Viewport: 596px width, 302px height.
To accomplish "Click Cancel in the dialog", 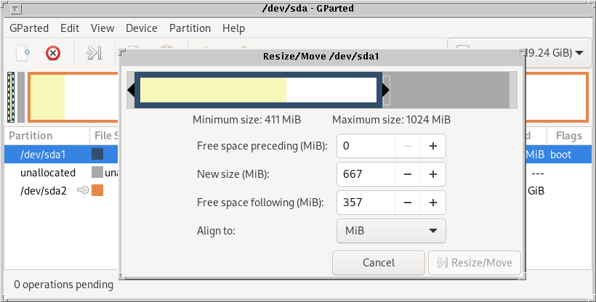I will pyautogui.click(x=379, y=263).
